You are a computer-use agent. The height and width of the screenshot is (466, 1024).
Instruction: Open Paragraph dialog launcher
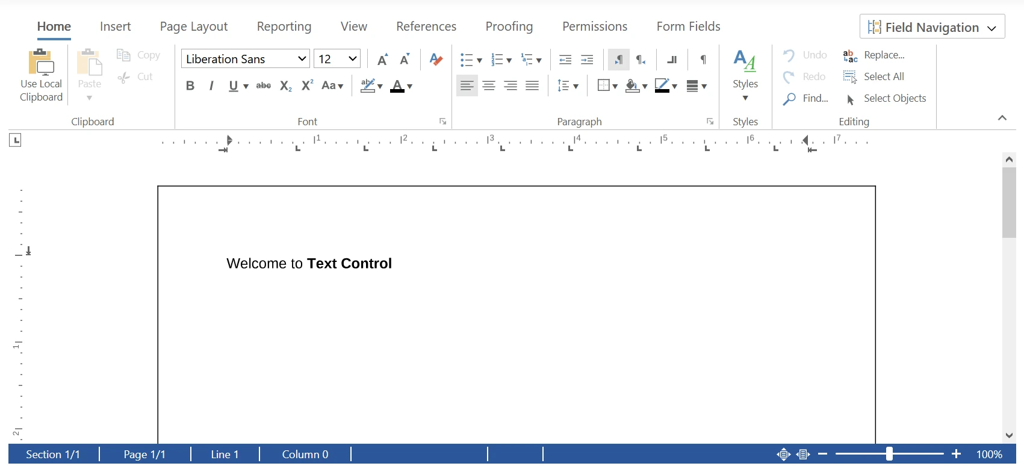[710, 122]
